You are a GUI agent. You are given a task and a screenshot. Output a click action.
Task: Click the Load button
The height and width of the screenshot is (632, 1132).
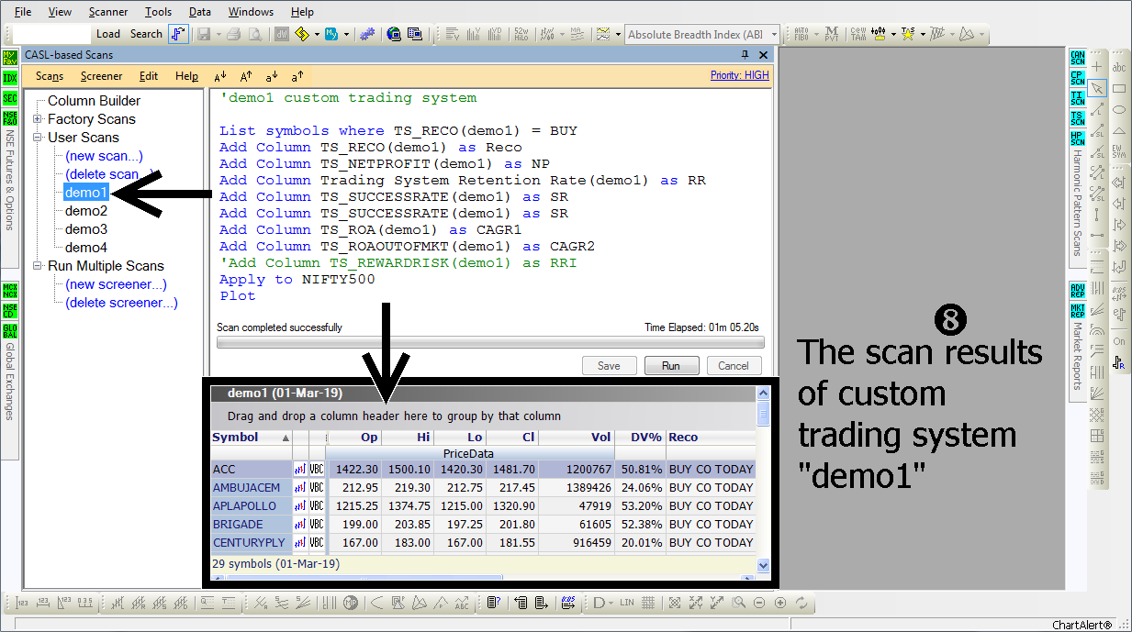tap(108, 34)
